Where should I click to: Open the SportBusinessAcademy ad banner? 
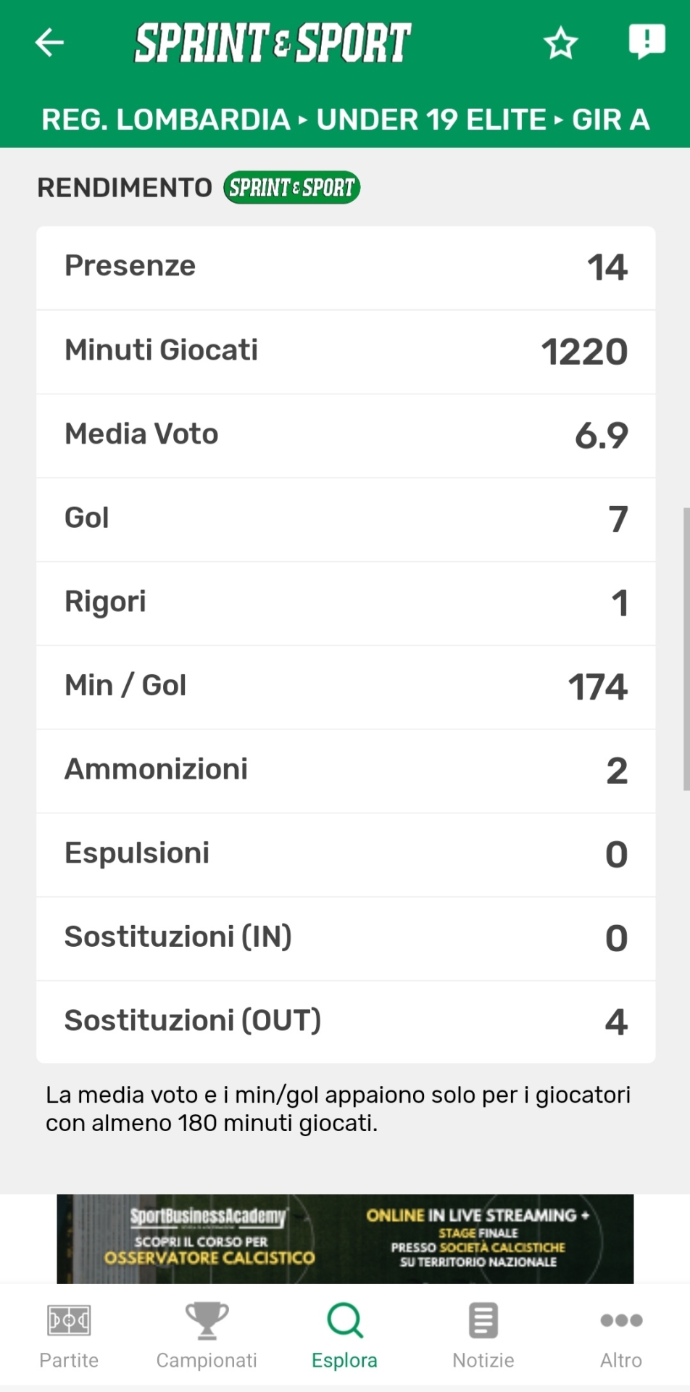[345, 1238]
